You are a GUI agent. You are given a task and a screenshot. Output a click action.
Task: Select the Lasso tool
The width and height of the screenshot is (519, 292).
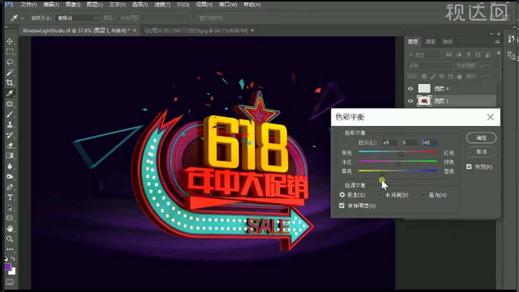pyautogui.click(x=10, y=62)
